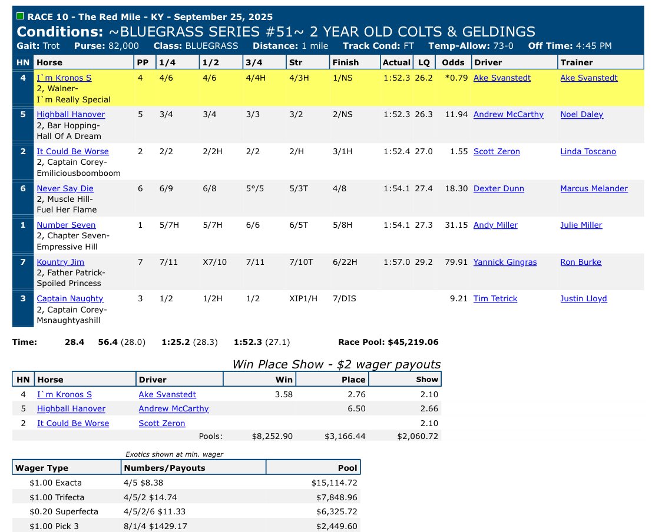This screenshot has height=532, width=662.
Task: Select the 79.91 odds value
Action: [x=456, y=262]
